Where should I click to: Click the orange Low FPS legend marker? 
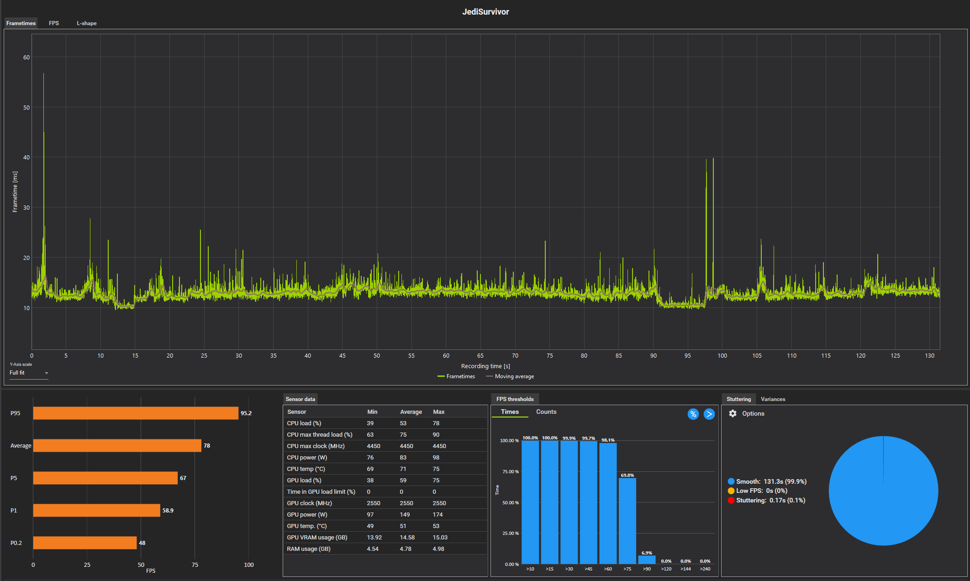pyautogui.click(x=731, y=491)
